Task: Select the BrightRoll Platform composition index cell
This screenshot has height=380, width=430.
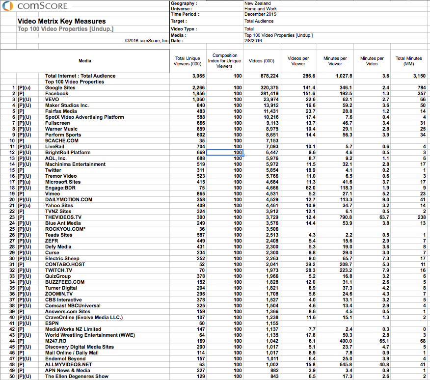Action: click(225, 153)
